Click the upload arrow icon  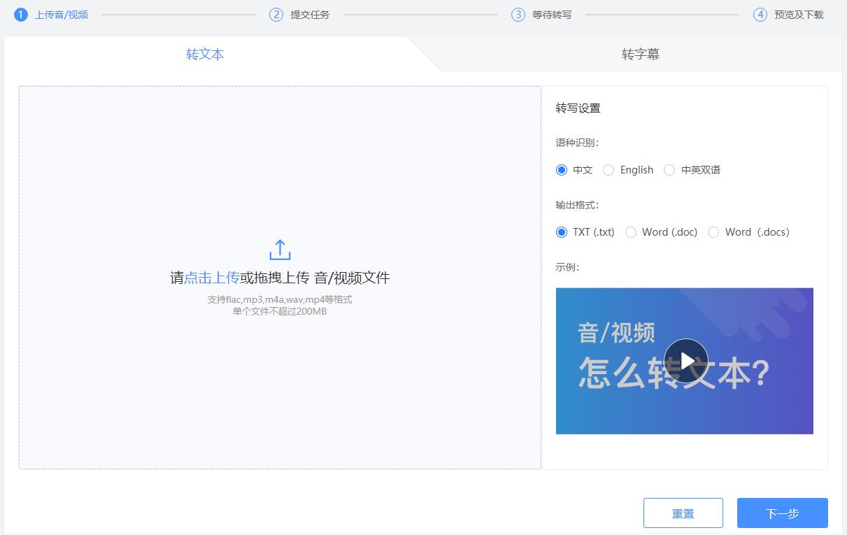point(280,250)
